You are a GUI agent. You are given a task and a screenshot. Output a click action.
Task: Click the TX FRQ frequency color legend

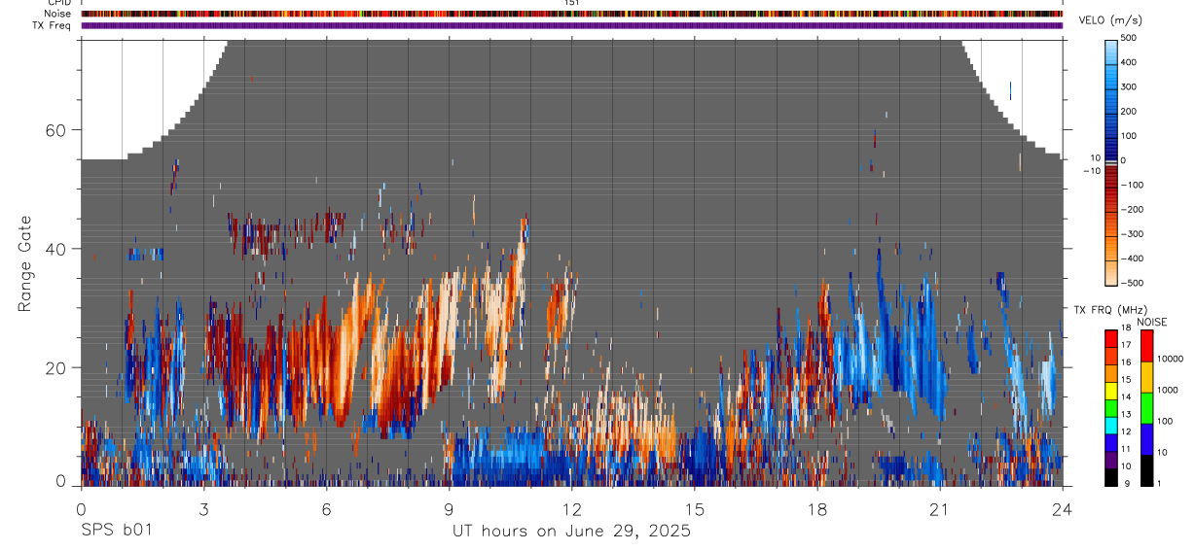coord(1111,407)
